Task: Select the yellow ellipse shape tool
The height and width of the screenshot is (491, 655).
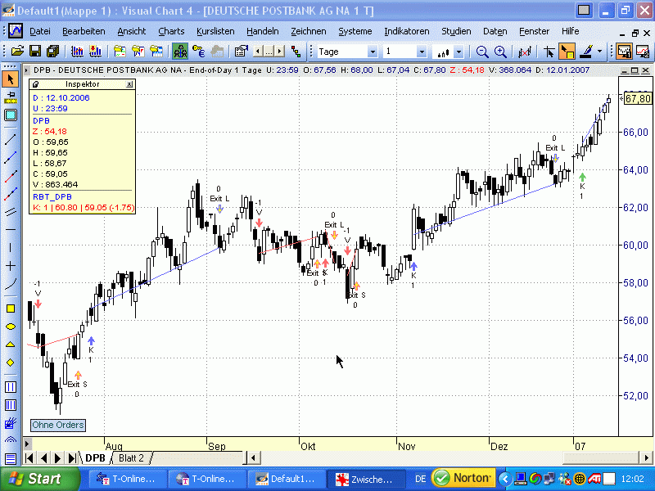Action: 11,327
